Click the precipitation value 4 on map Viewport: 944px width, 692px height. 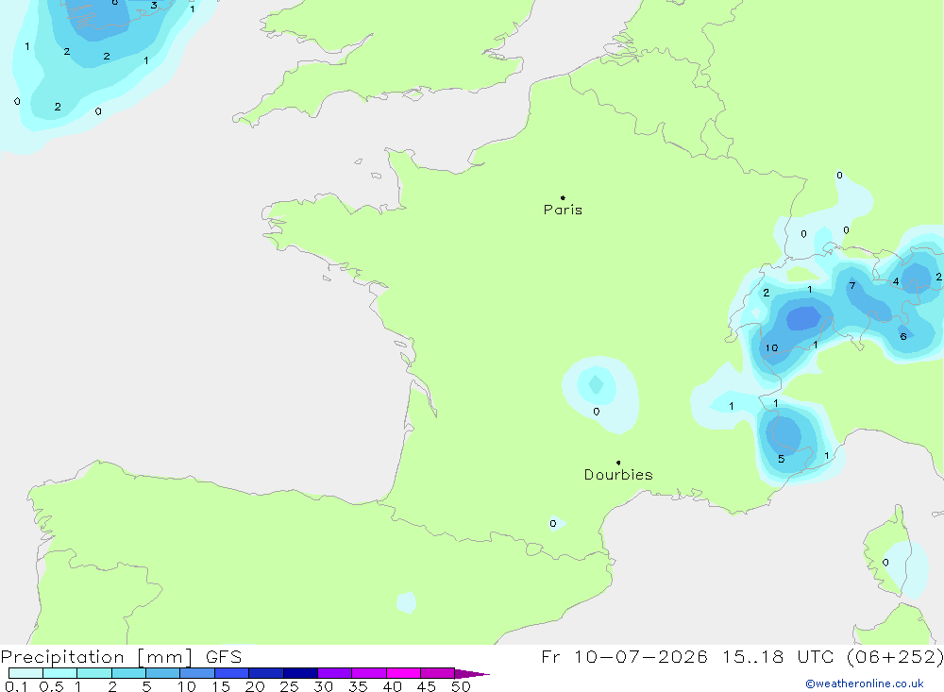tap(896, 281)
